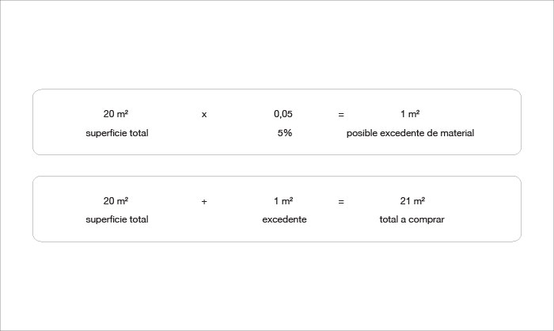Click the 20 m² value in second box
Screen dimensions: 554x331
[116, 201]
